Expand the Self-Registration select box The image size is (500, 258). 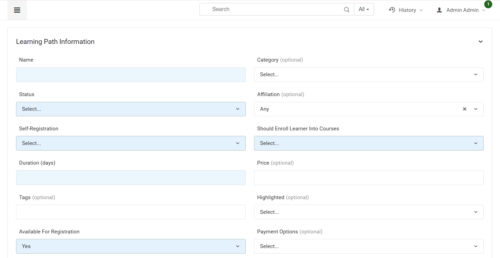[131, 143]
